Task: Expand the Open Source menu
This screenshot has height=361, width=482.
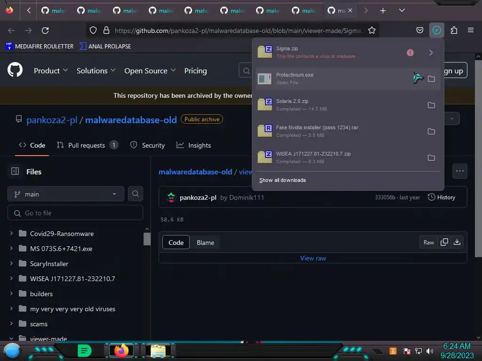Action: (150, 71)
